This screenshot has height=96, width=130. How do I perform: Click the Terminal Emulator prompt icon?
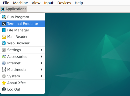[4, 24]
